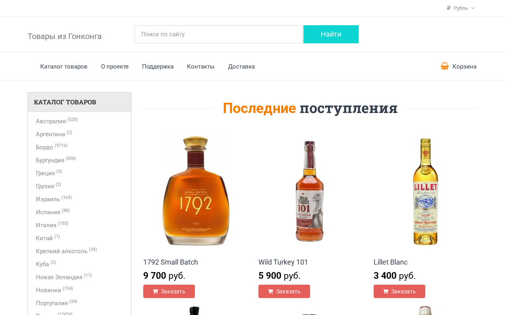Open the Рубль currency dropdown
Image resolution: width=505 pixels, height=315 pixels.
click(460, 8)
